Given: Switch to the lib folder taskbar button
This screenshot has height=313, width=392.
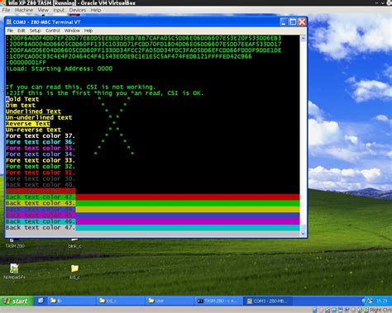Looking at the screenshot, I should (71, 301).
